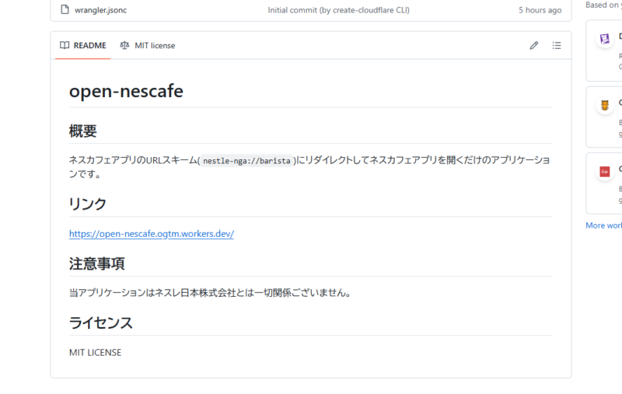Select the purple Jekyll workflow icon
The width and height of the screenshot is (622, 394).
[605, 39]
